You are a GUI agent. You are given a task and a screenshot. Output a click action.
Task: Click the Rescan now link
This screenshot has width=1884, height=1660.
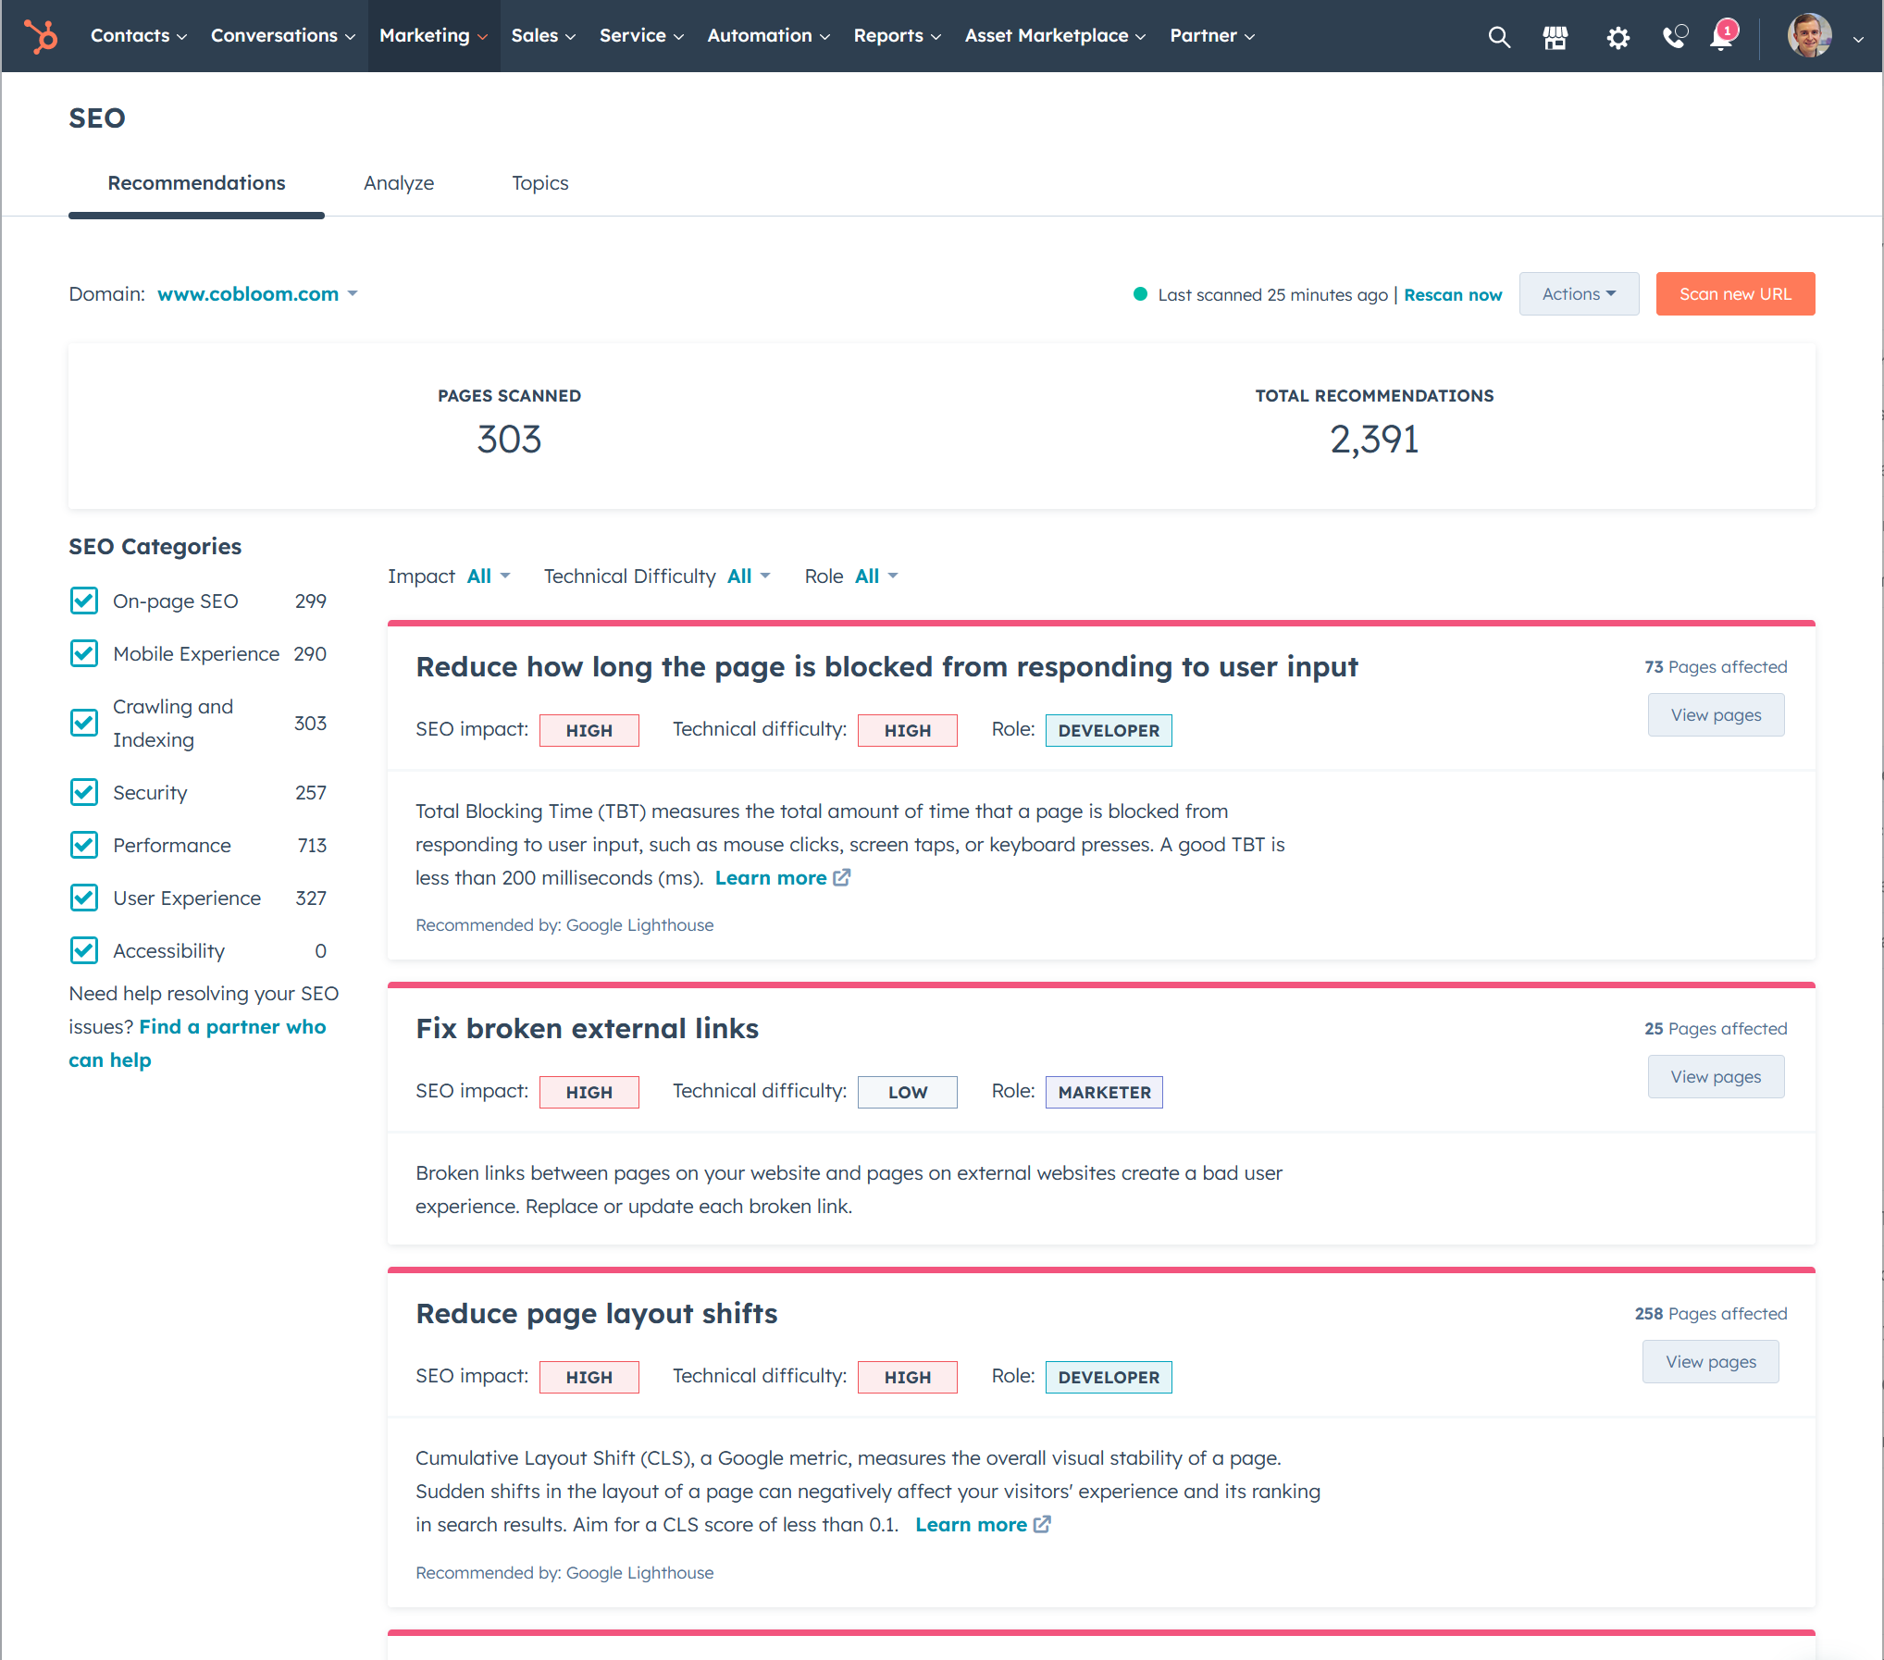point(1453,295)
